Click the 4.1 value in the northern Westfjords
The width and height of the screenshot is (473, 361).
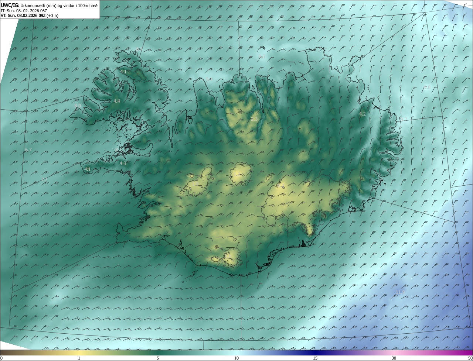pyautogui.click(x=123, y=72)
